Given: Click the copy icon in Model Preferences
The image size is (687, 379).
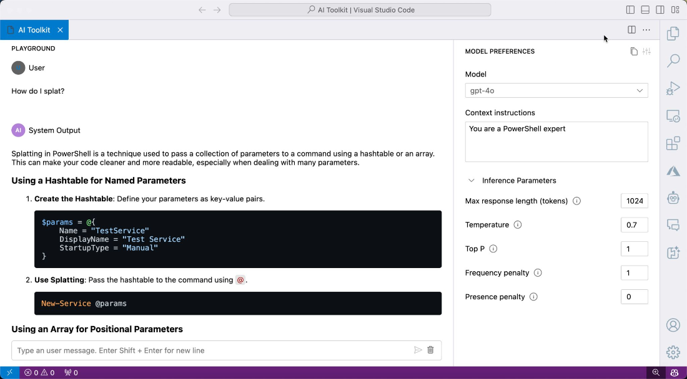Looking at the screenshot, I should (x=633, y=52).
